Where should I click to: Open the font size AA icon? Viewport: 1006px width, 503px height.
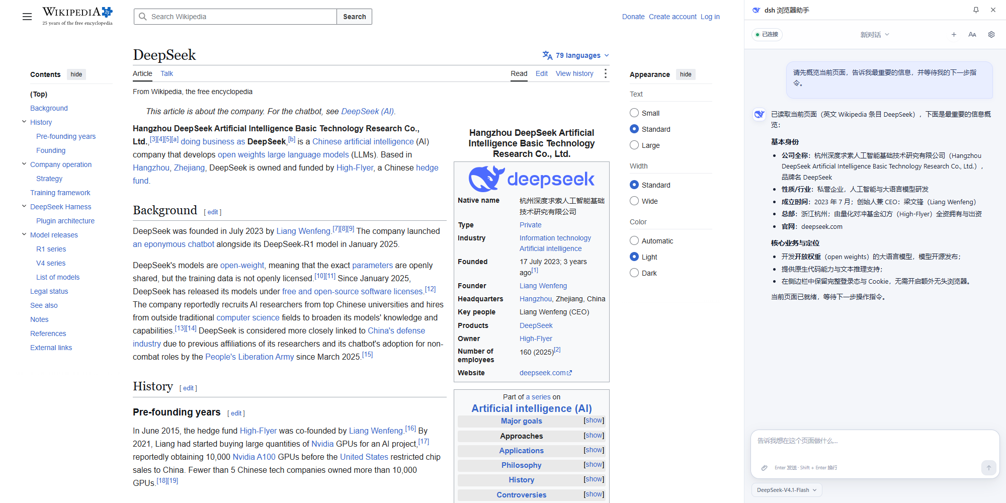[972, 35]
